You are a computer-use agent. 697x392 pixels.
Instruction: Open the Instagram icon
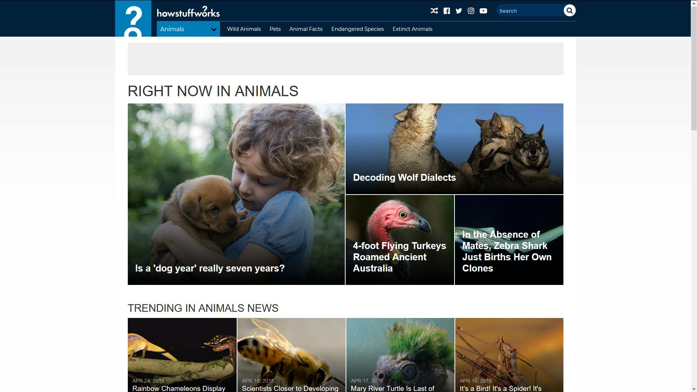coord(471,11)
